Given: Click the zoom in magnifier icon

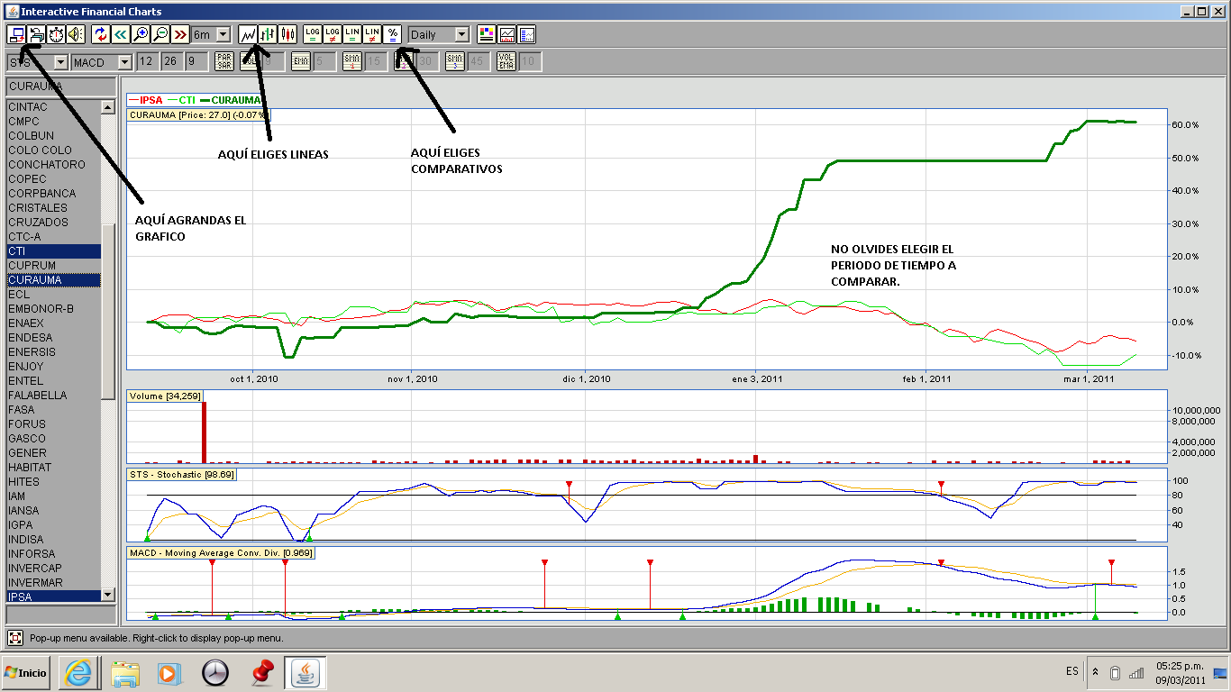Looking at the screenshot, I should 140,34.
